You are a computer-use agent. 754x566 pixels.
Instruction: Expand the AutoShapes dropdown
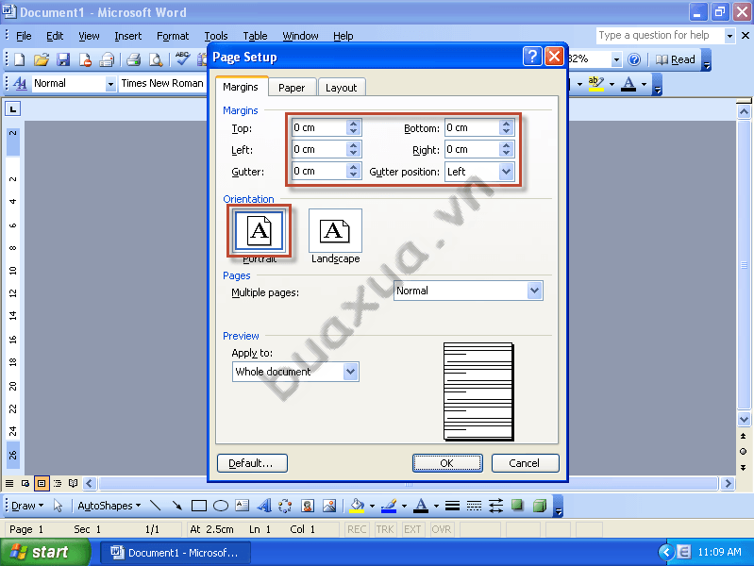coord(109,506)
